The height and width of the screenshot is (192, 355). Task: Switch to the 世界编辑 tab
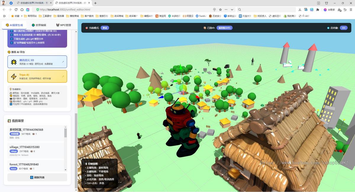pos(39,25)
